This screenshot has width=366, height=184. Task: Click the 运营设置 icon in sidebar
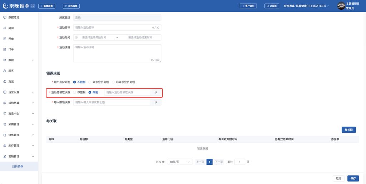tap(5, 92)
